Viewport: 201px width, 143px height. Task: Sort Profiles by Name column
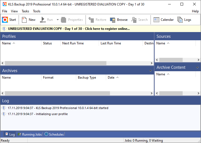tap(21, 43)
